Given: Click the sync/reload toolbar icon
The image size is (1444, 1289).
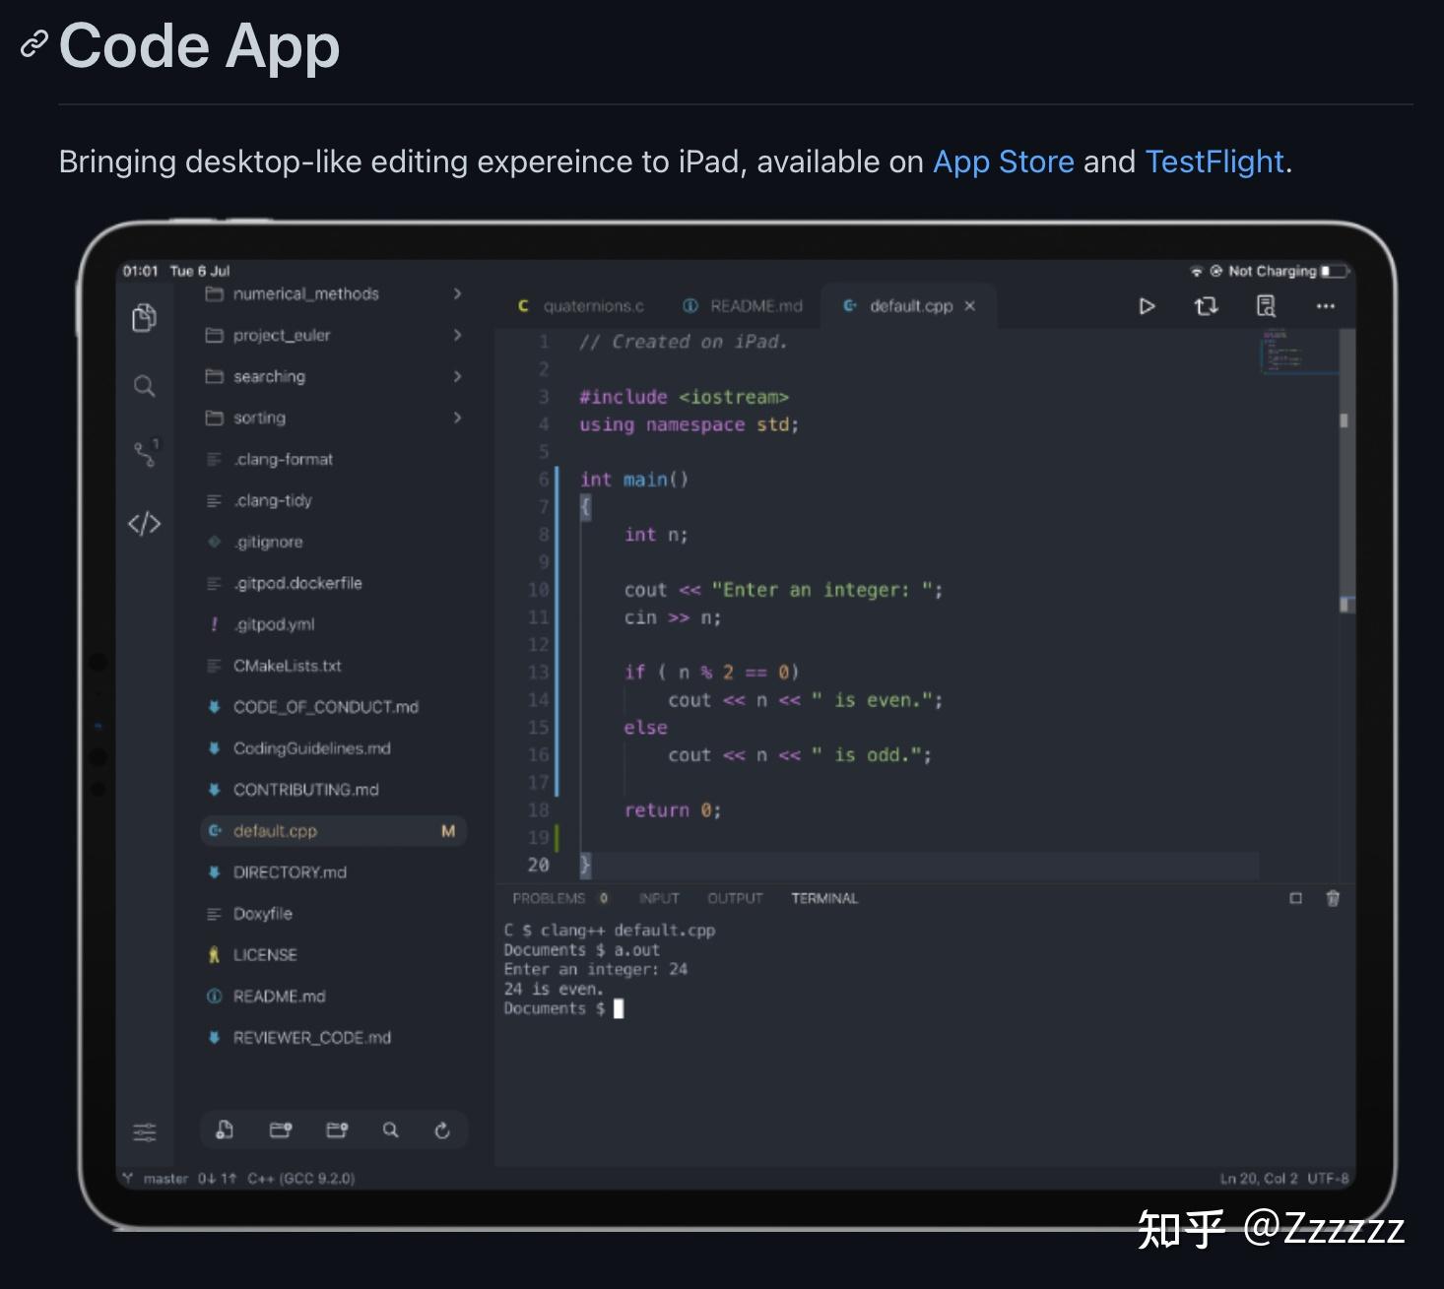Looking at the screenshot, I should (1206, 306).
